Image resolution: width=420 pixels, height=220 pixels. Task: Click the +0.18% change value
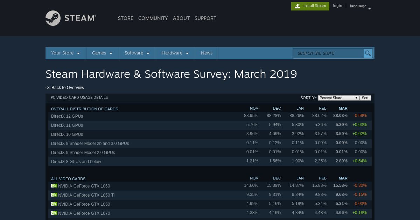[x=359, y=213]
